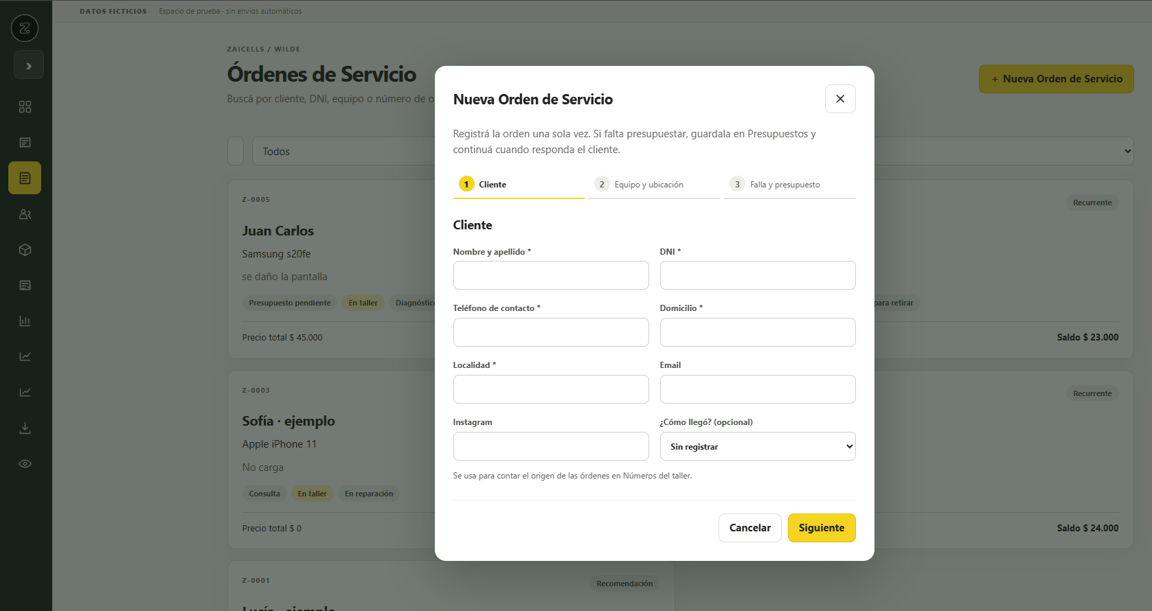
Task: Click the 'Sofía · ejemplo' order title
Action: tap(289, 422)
